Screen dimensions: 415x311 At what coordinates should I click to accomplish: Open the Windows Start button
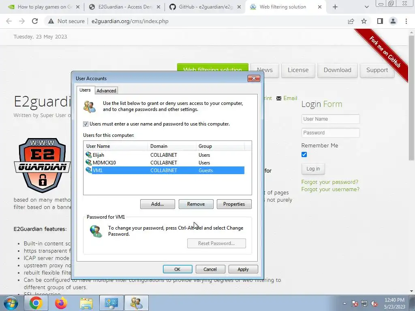click(x=11, y=303)
